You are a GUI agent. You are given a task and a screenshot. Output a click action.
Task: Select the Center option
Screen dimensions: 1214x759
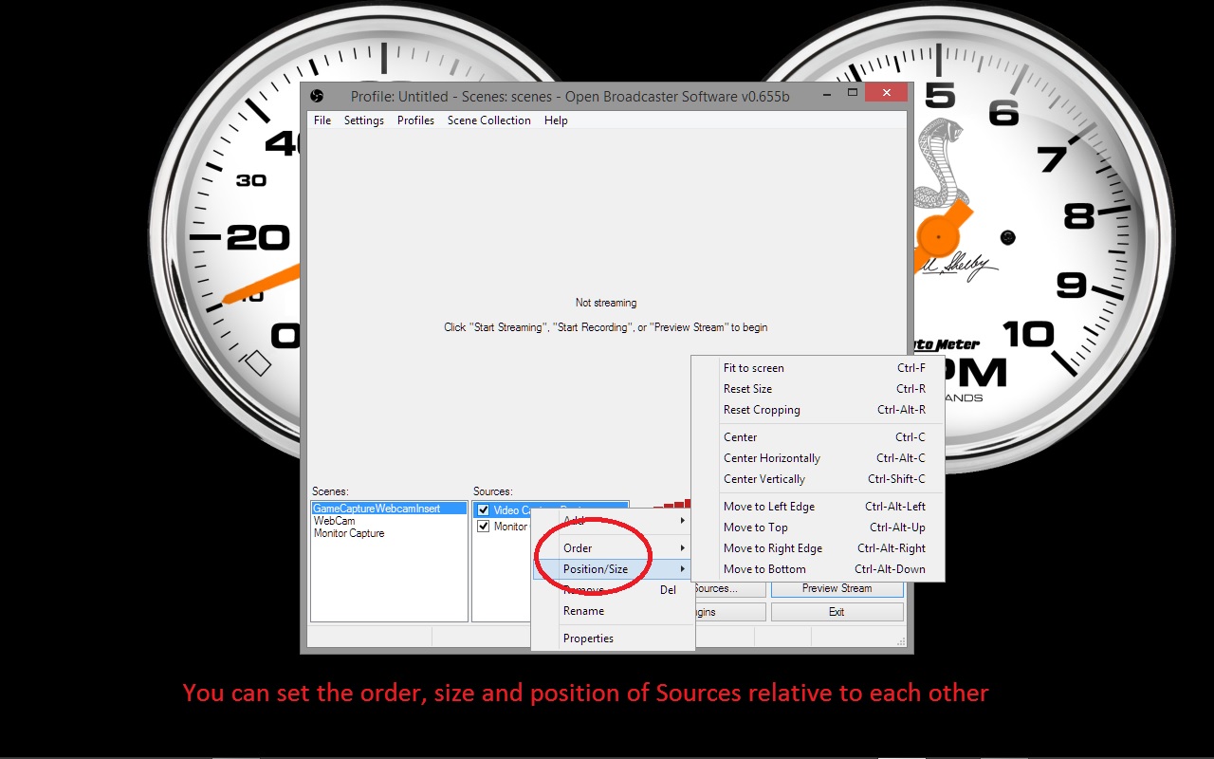coord(818,437)
